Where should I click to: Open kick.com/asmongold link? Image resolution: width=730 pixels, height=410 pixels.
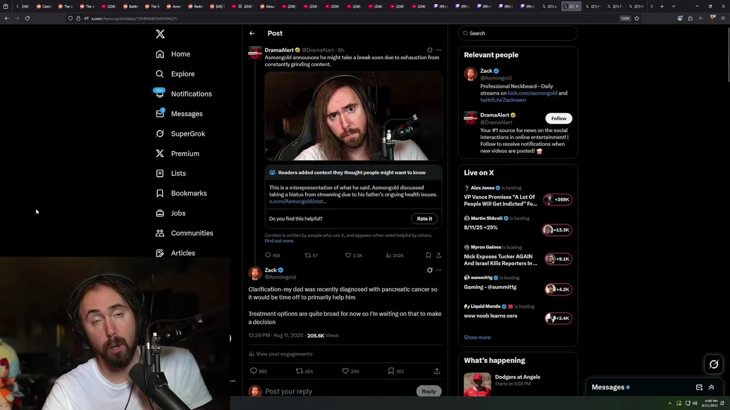(x=532, y=93)
